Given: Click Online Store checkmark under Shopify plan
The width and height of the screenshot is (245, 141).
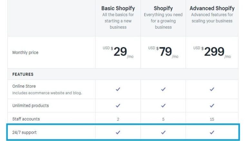Looking at the screenshot, I should point(163,89).
